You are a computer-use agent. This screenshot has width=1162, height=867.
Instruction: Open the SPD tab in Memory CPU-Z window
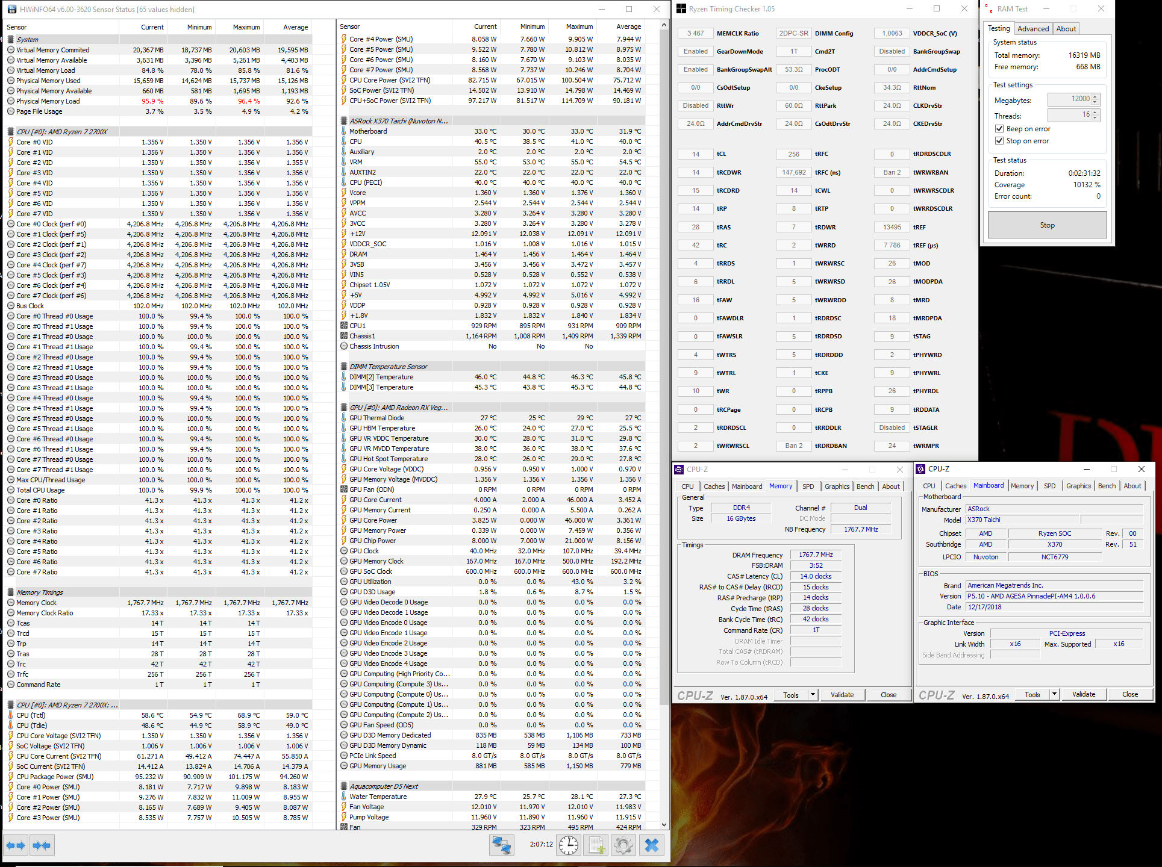coord(808,486)
